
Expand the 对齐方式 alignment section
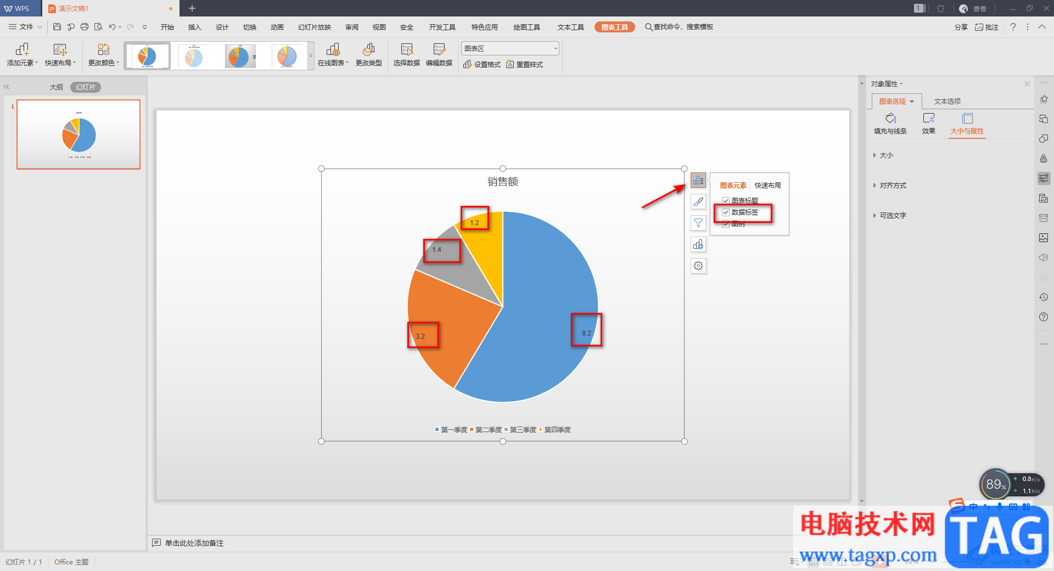click(x=889, y=186)
